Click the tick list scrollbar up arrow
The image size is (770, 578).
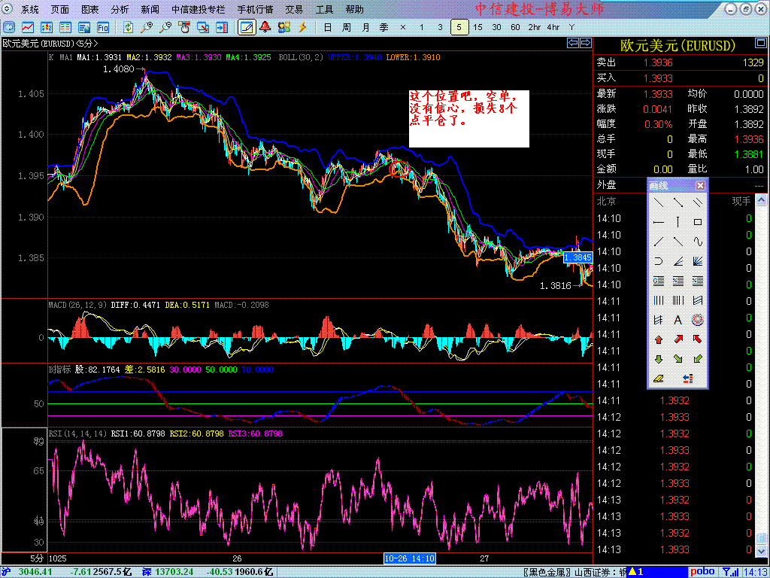pyautogui.click(x=761, y=199)
